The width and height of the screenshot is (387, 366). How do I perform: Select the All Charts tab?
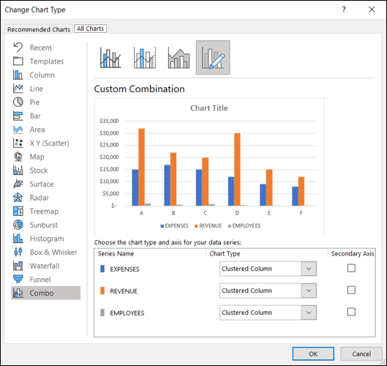point(90,29)
